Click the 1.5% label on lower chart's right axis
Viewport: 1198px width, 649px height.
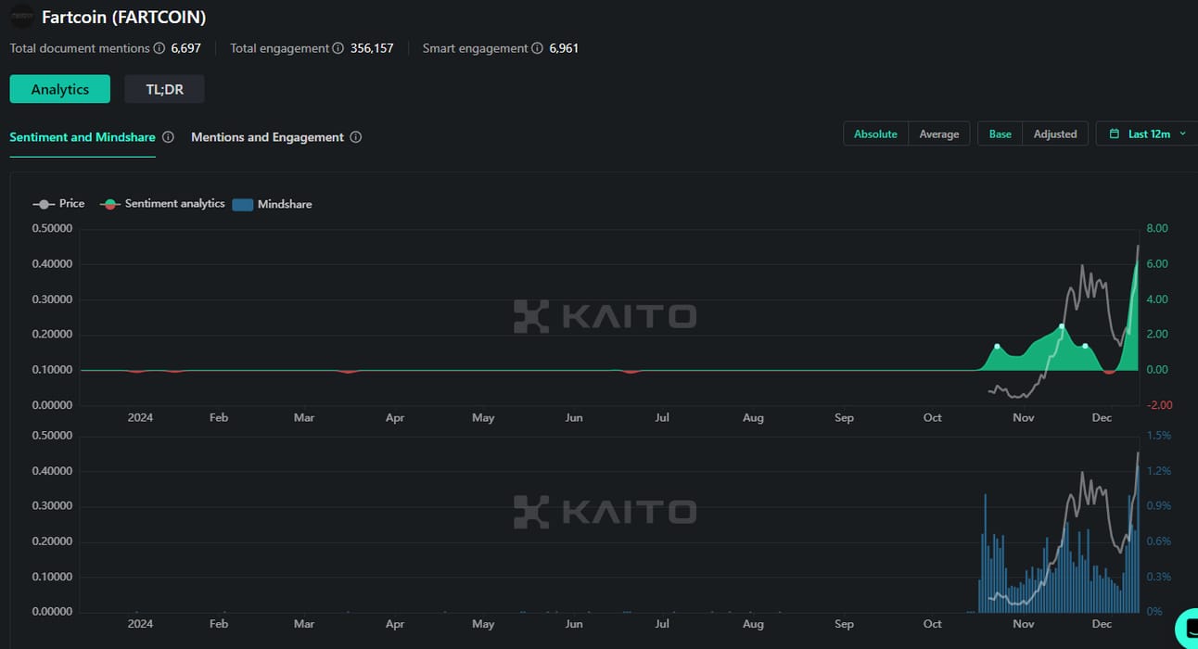click(x=1159, y=436)
